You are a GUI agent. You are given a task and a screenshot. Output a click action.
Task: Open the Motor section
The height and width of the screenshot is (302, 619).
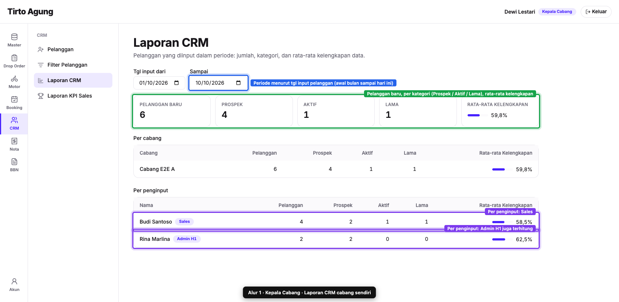[x=14, y=82]
